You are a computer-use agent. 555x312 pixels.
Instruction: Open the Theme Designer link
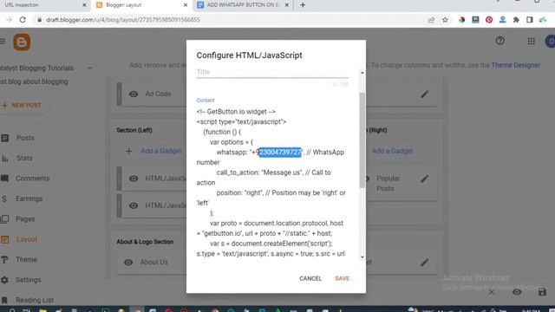point(515,66)
